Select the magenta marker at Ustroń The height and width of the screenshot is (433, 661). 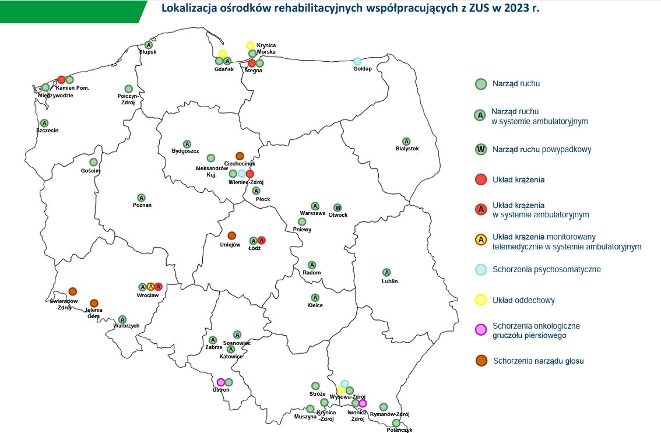pos(221,382)
